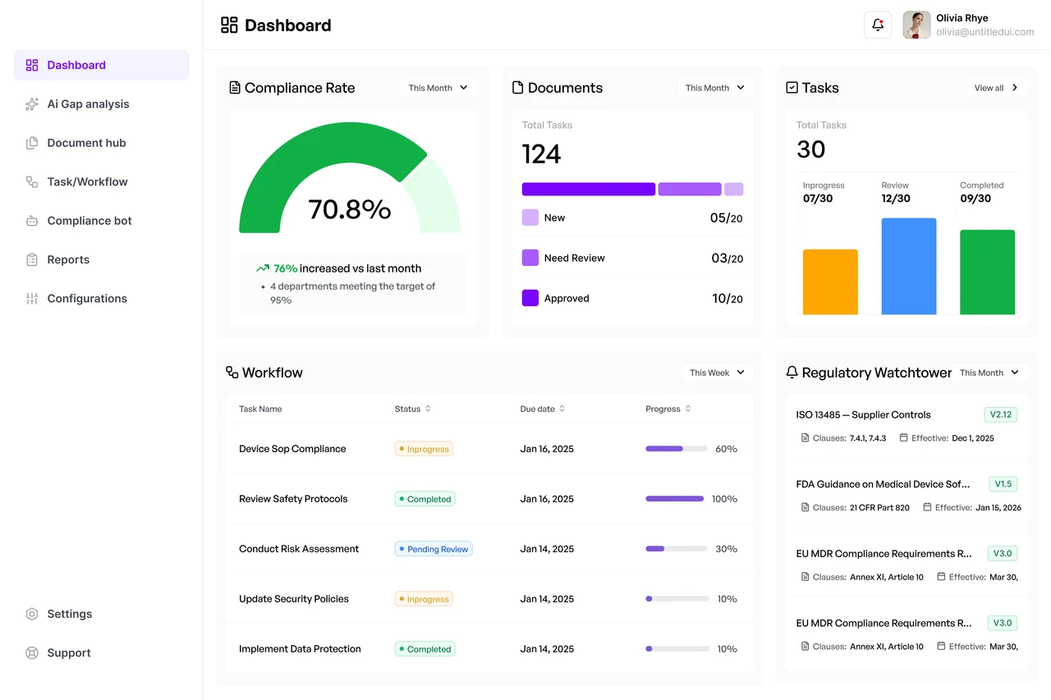Click the Reports clipboard icon
This screenshot has height=700, width=1051.
(x=32, y=259)
